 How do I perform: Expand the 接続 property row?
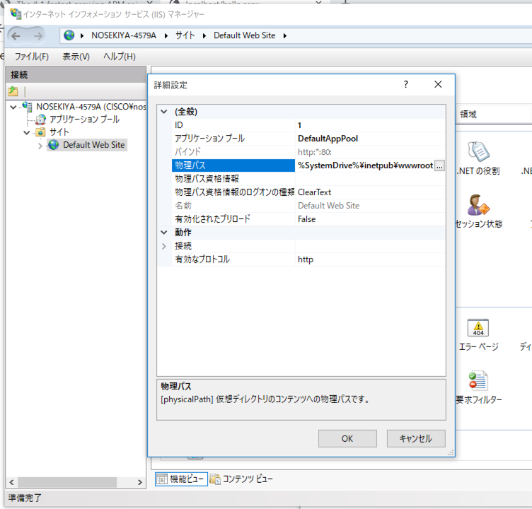point(164,246)
